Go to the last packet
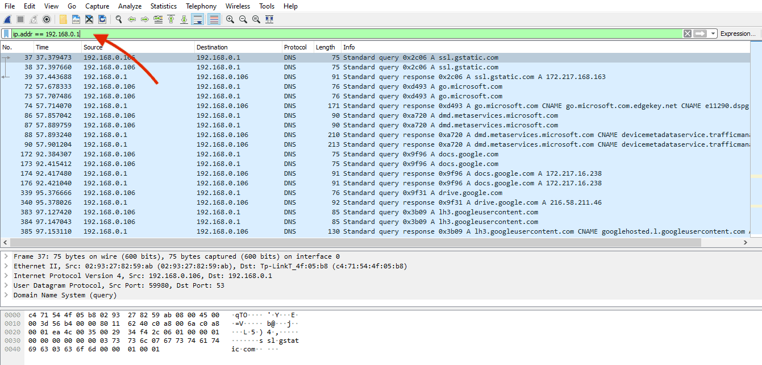The image size is (762, 365). [x=184, y=19]
